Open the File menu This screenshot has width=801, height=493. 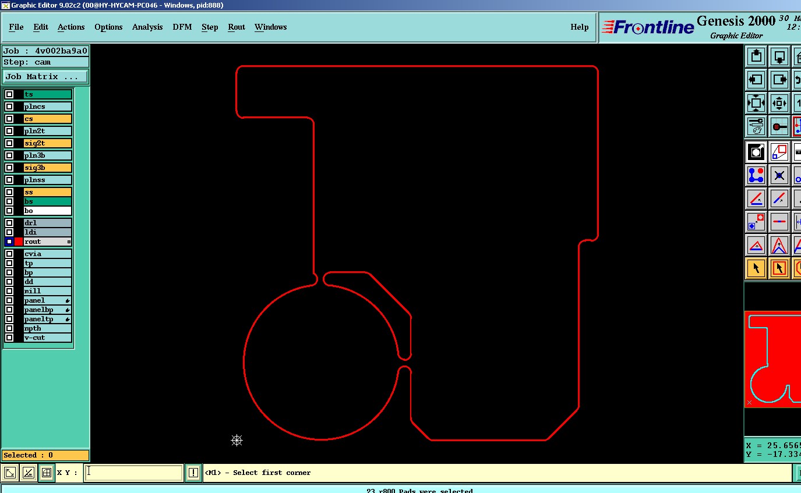tap(16, 27)
